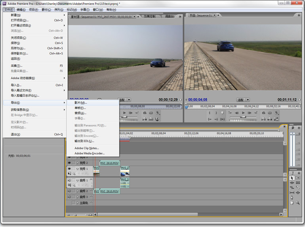
Task: Select the Slide tool
Action: 297,193
